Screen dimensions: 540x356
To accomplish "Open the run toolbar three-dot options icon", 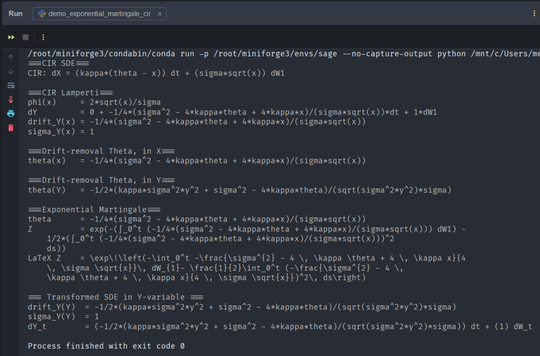I will point(43,37).
